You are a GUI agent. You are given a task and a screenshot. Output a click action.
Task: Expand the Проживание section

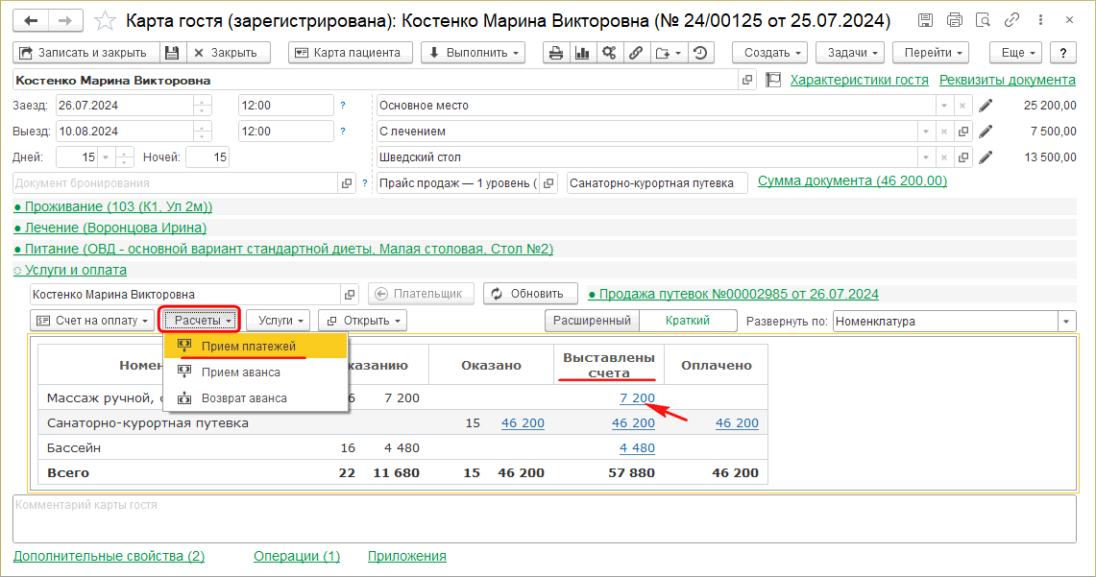pyautogui.click(x=112, y=206)
